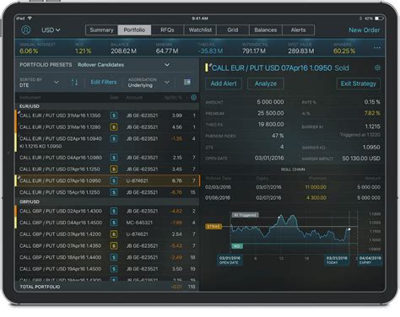Collapse the GBP/USD group header
Screen dimensions: 400x317
(x=107, y=201)
